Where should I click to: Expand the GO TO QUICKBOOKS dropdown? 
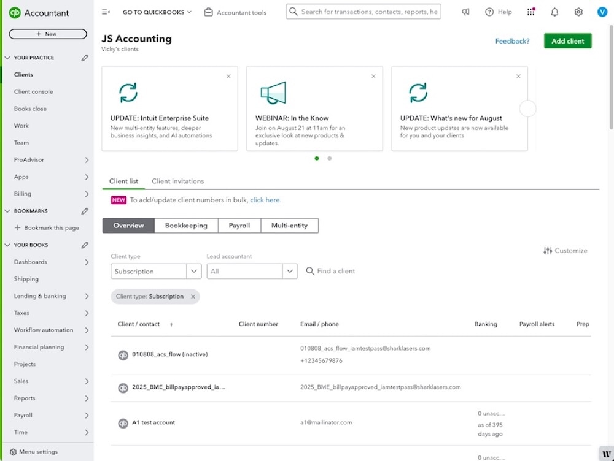pos(158,12)
